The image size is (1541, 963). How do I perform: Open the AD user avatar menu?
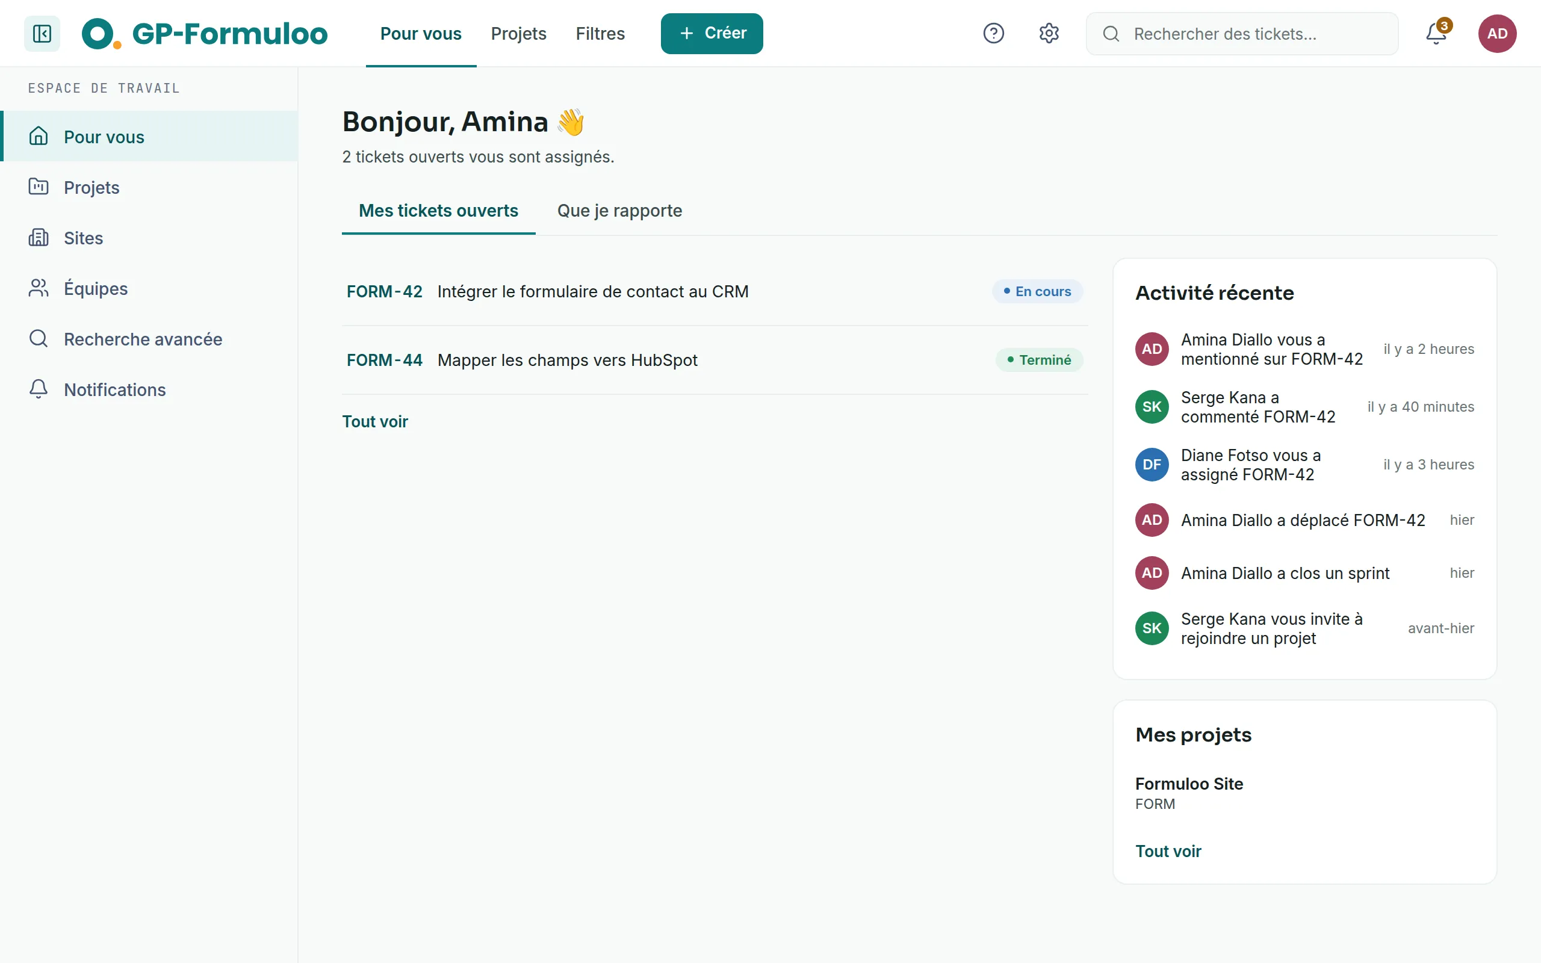click(x=1497, y=33)
